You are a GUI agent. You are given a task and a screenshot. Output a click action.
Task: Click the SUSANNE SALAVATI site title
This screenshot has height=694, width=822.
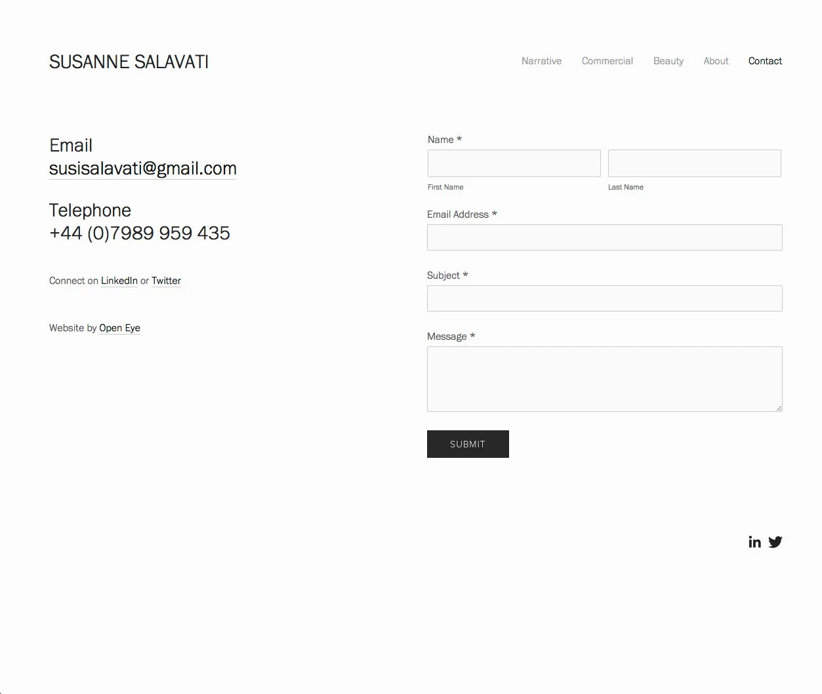129,61
